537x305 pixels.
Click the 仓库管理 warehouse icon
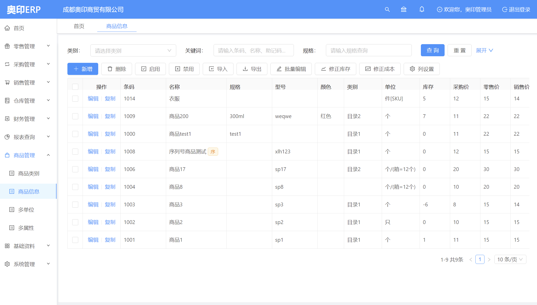click(7, 101)
